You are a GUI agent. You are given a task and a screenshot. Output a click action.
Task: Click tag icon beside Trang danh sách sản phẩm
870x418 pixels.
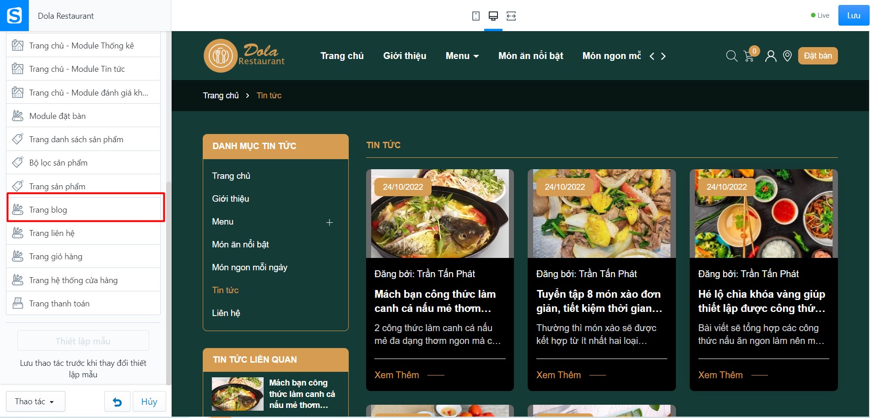click(17, 139)
